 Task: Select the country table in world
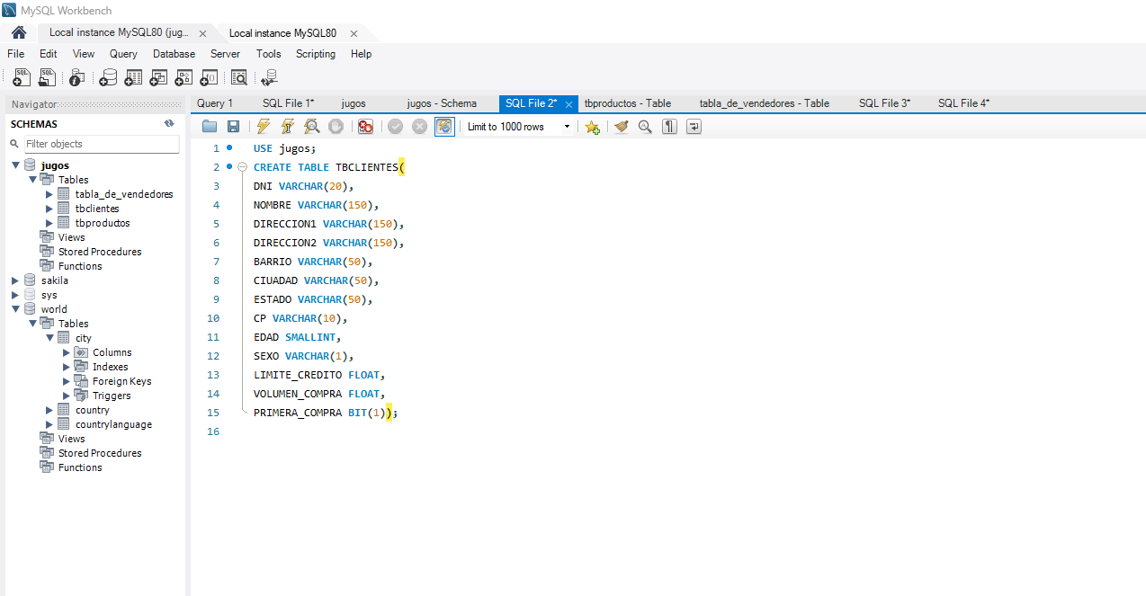92,410
